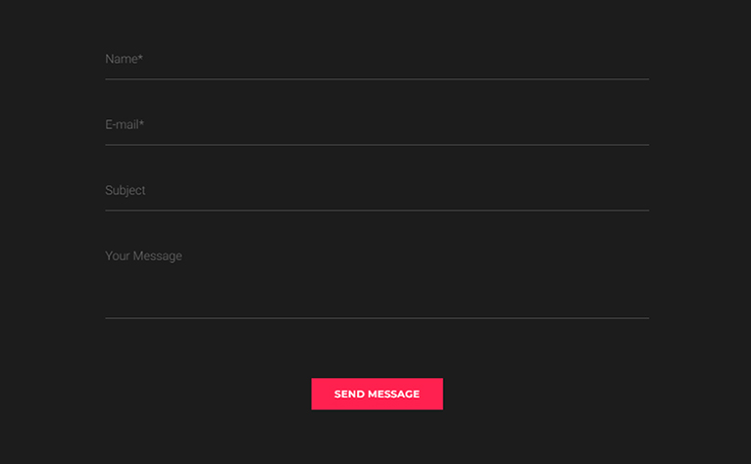Click into the Your Message textarea

[376, 279]
